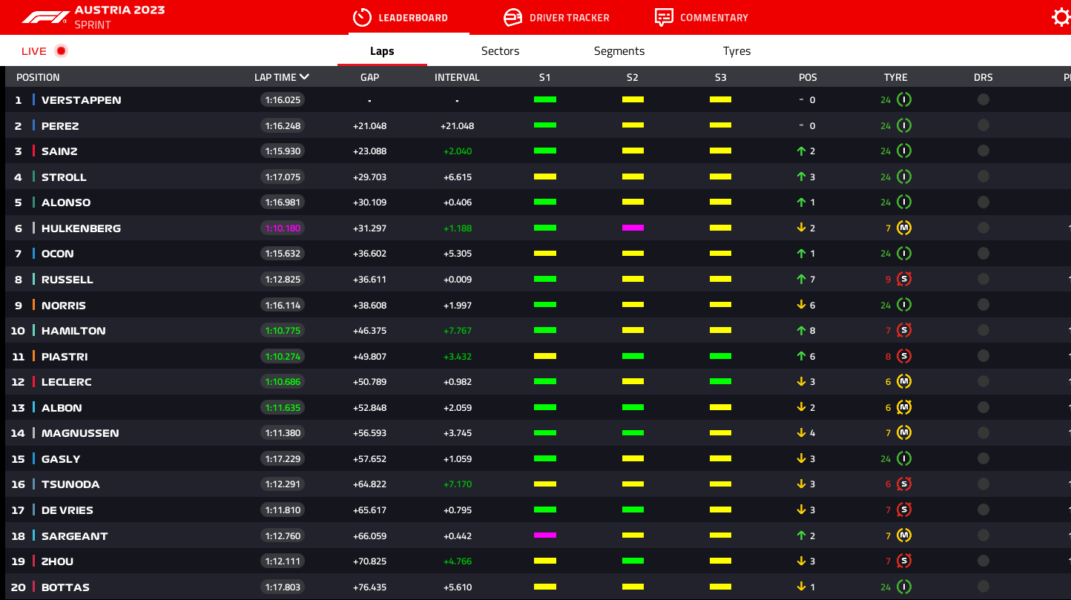Click Hulkenberg's purple S2 sector bar
The width and height of the screenshot is (1071, 600).
click(633, 228)
